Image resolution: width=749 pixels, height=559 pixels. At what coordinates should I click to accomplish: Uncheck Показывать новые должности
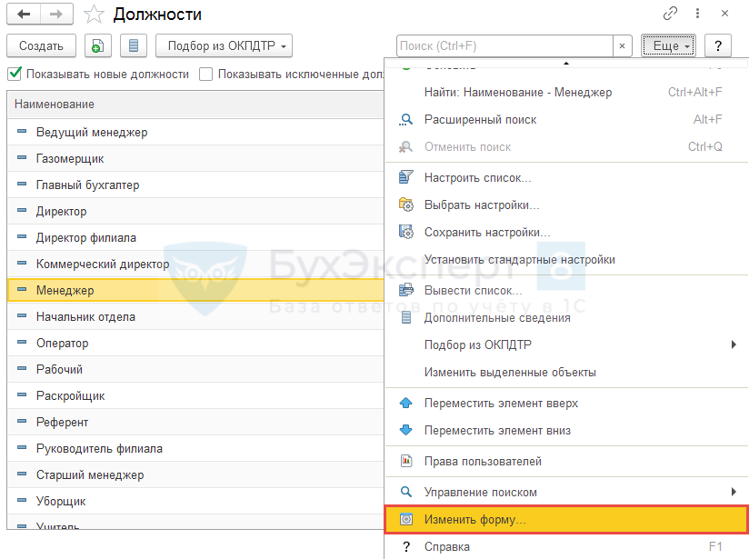pos(15,74)
